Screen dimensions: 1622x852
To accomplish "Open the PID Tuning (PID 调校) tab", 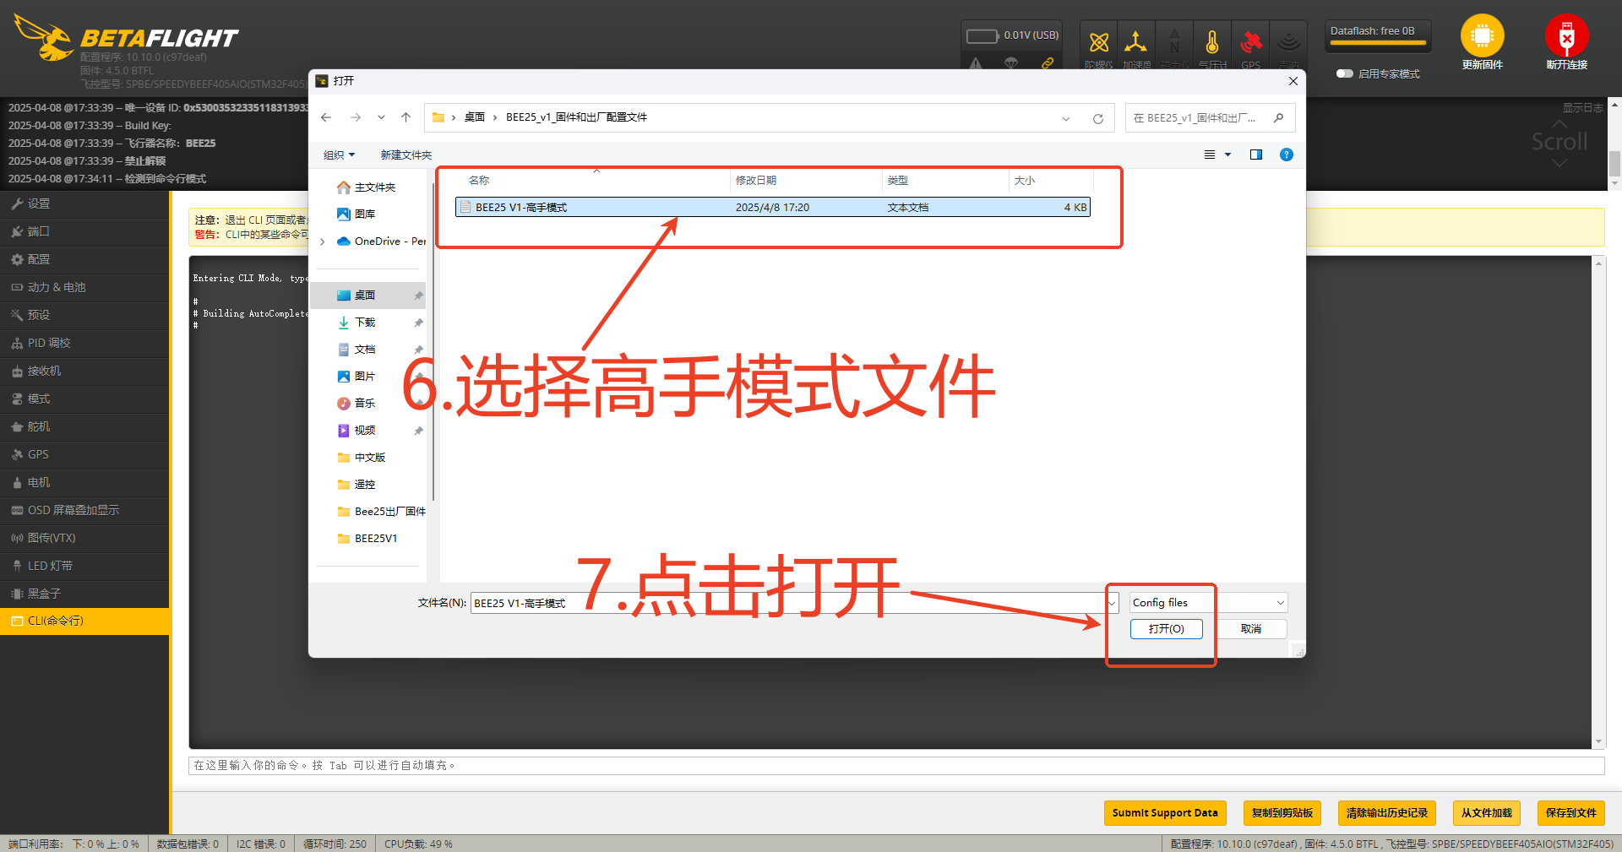I will 84,343.
